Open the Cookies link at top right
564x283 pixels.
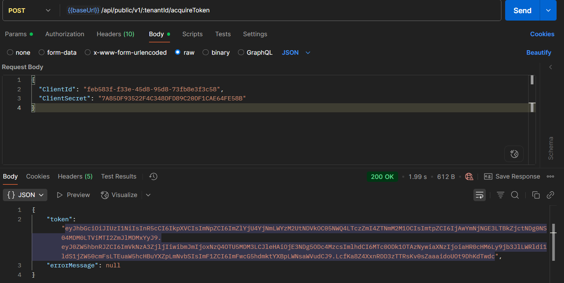542,34
